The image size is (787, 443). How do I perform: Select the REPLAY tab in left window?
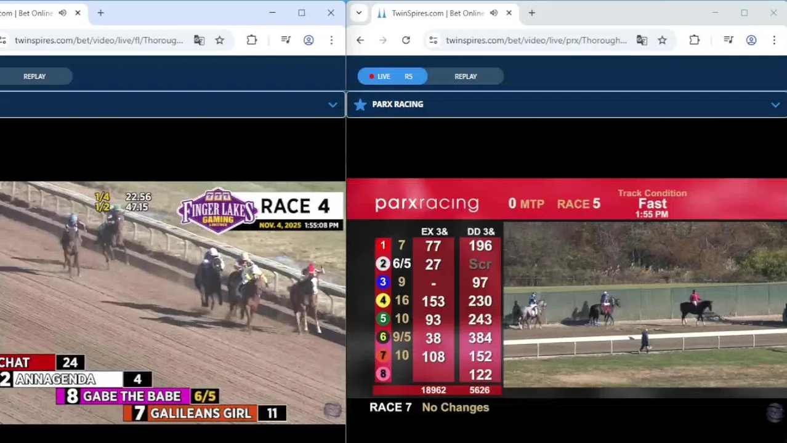pyautogui.click(x=34, y=76)
